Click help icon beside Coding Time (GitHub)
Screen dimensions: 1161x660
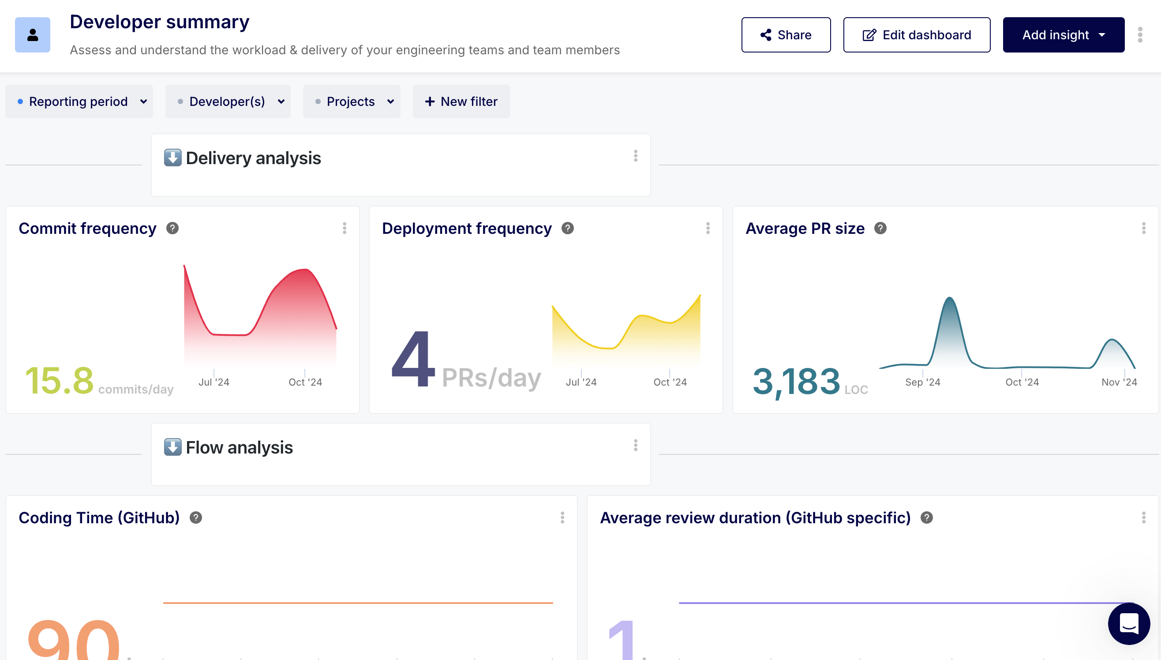pyautogui.click(x=196, y=517)
